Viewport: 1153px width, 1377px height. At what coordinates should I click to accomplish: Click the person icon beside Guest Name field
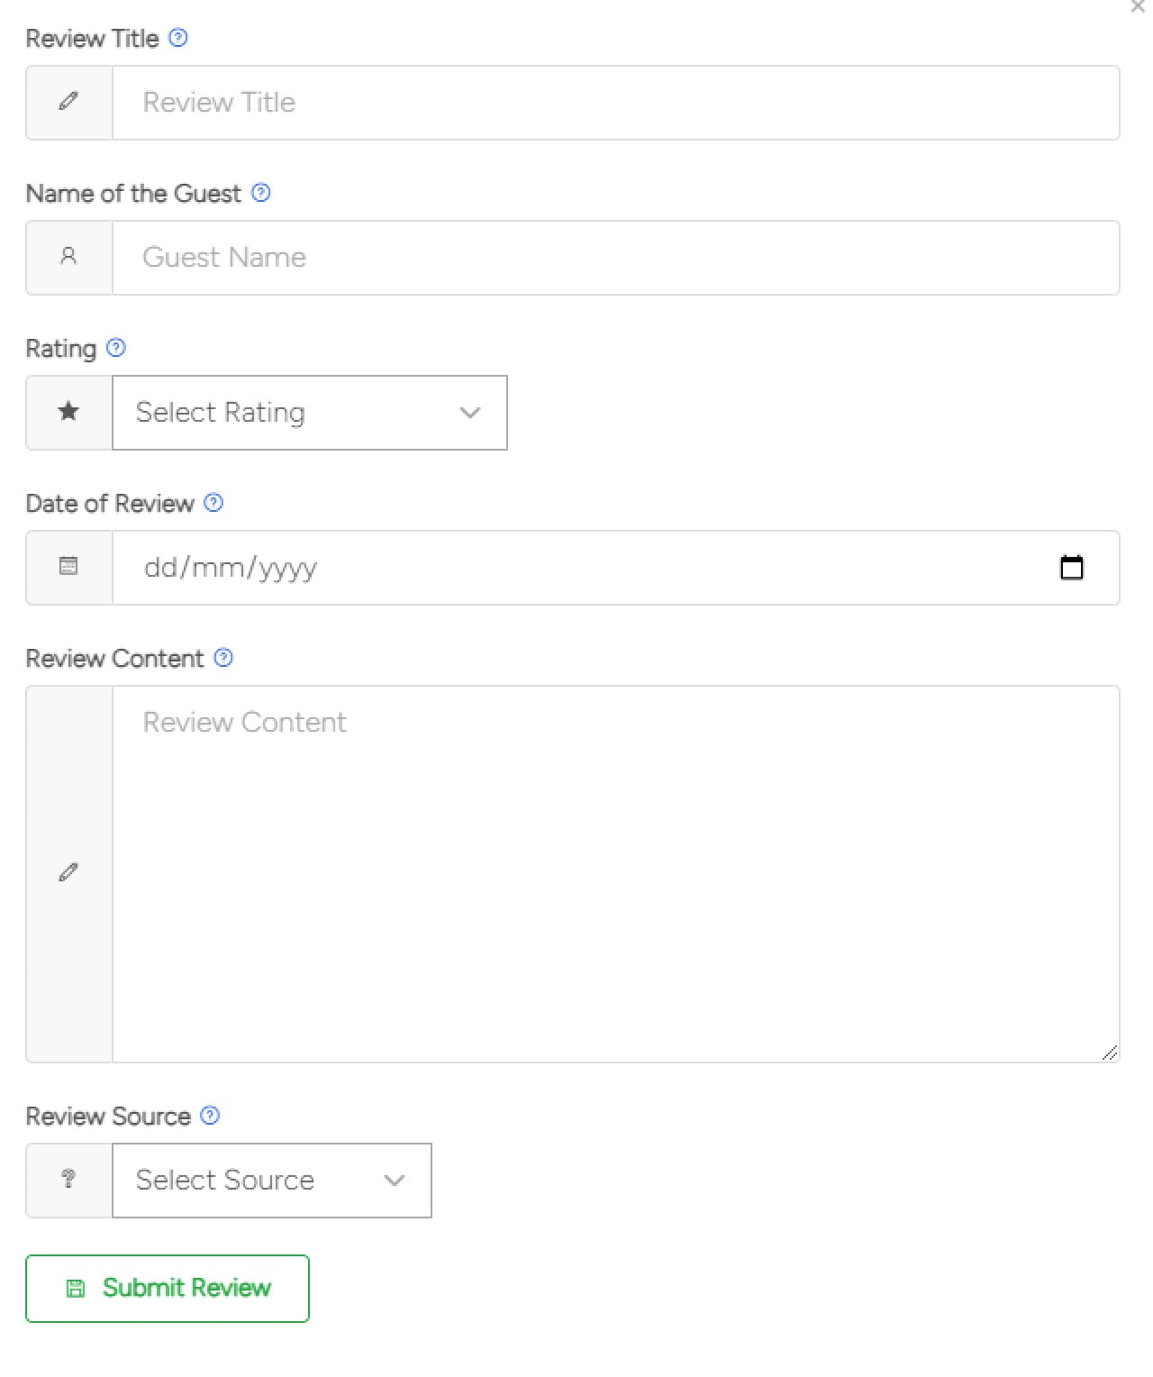(x=68, y=257)
